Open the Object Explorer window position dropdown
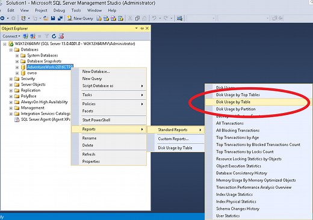Screen dimensions: 313x220 [x=137, y=28]
